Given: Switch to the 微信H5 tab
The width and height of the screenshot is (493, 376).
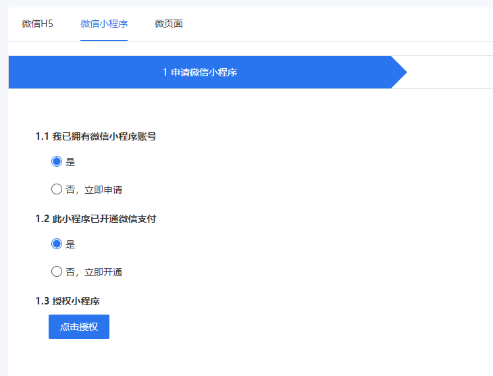Looking at the screenshot, I should (x=37, y=24).
